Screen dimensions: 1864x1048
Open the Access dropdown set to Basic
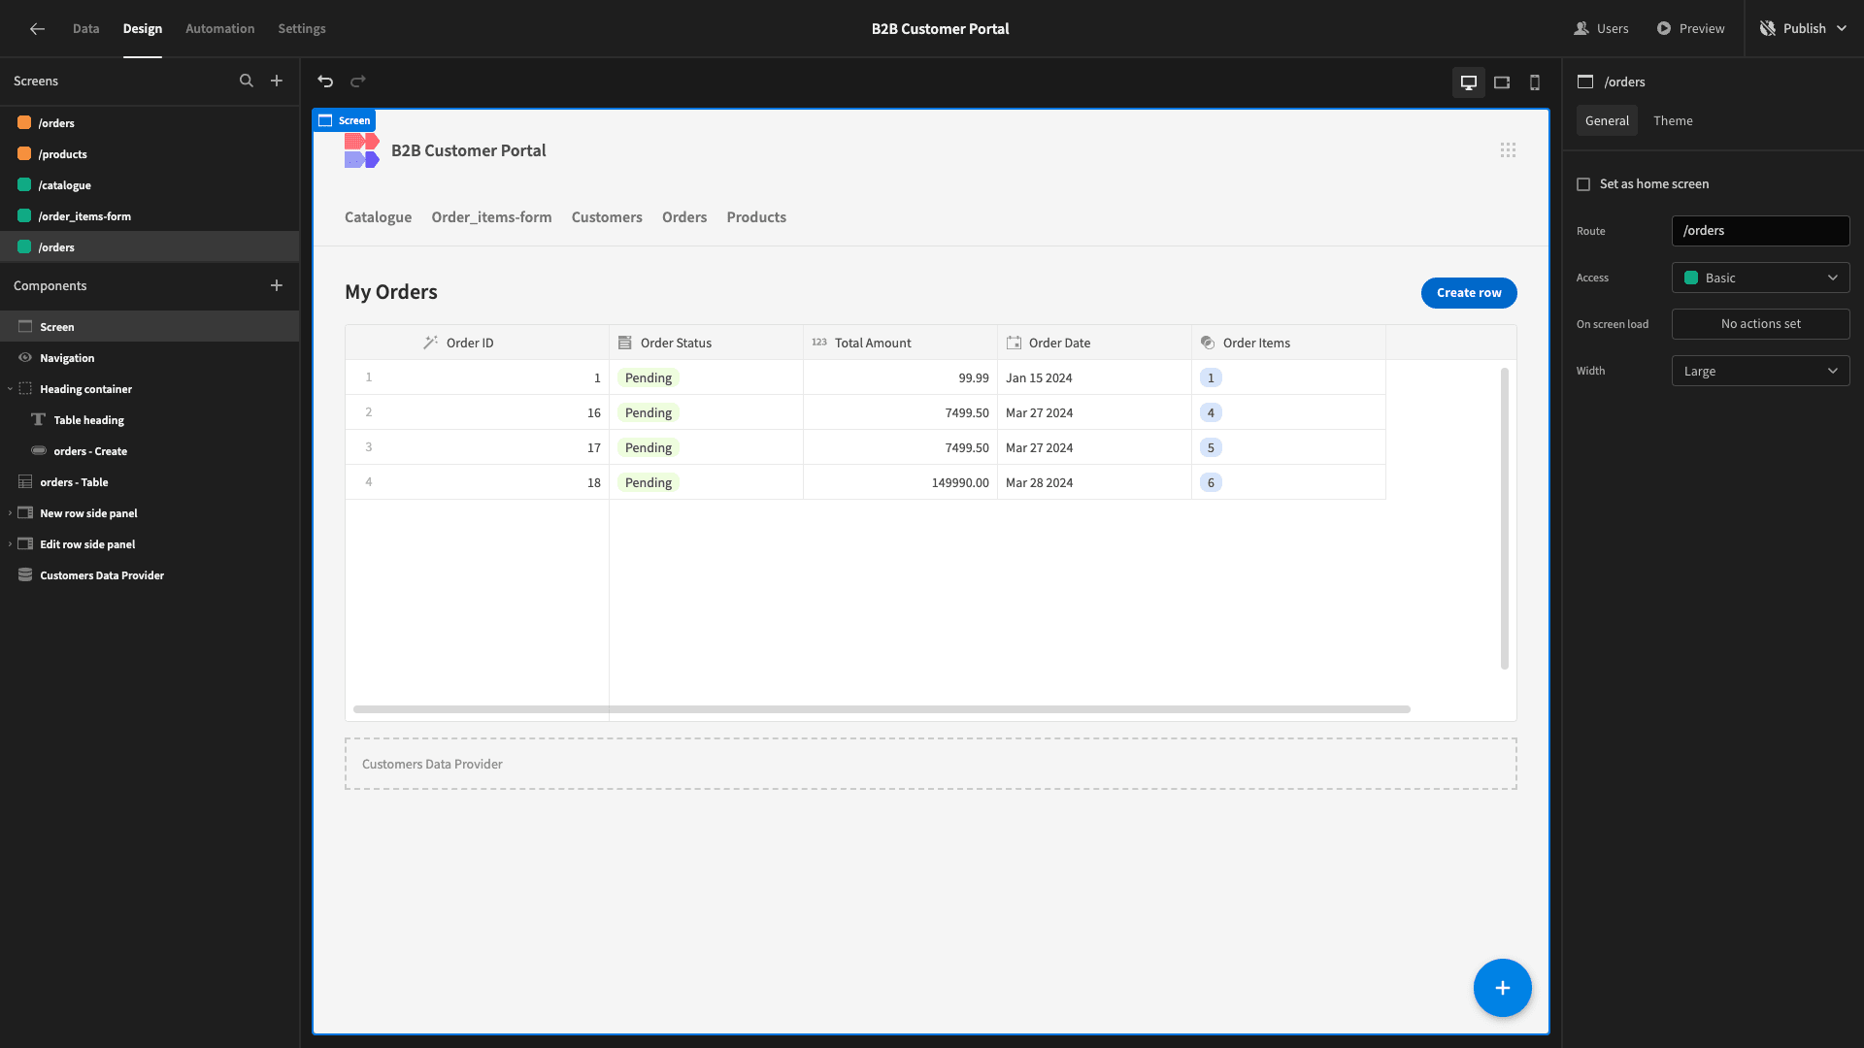1760,278
